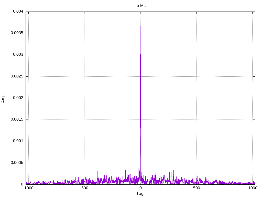Image resolution: width=262 pixels, height=197 pixels.
Task: Click the -500 x-axis tick label
Action: pyautogui.click(x=84, y=188)
